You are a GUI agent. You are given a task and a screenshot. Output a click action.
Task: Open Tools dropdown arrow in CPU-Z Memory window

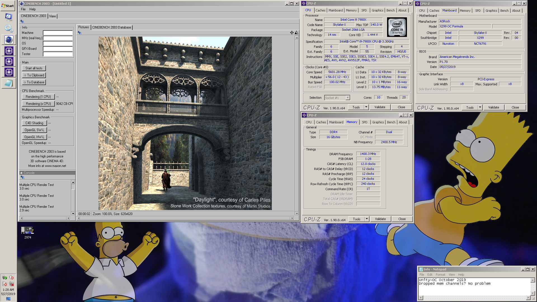[x=367, y=219]
